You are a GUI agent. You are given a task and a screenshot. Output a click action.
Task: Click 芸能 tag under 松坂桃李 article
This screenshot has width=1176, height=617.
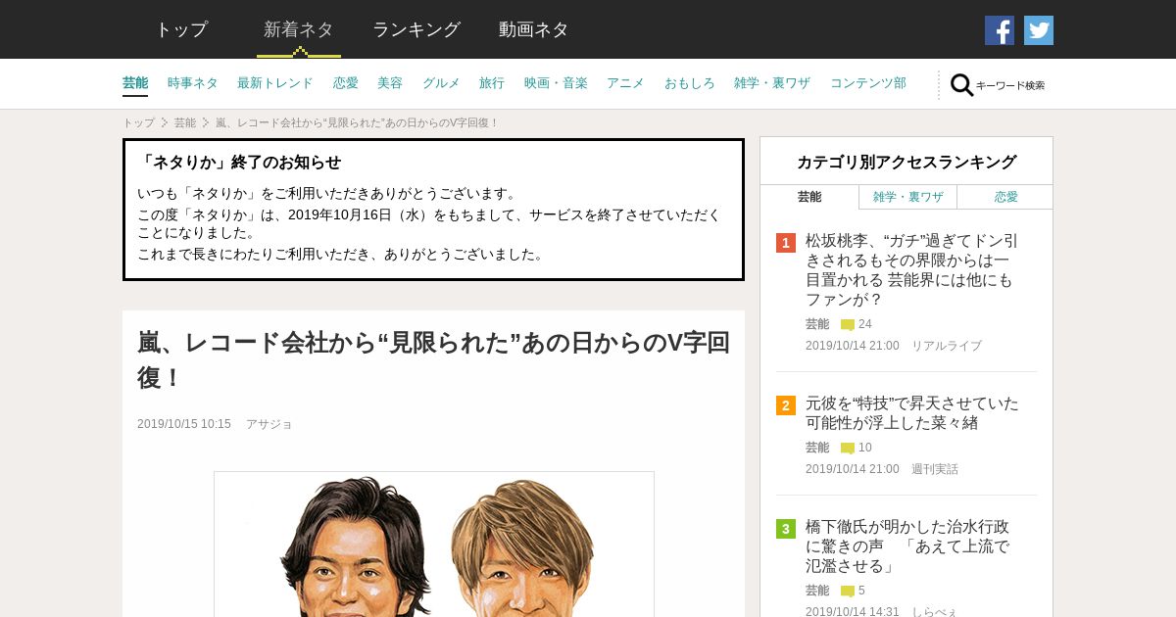(x=817, y=324)
